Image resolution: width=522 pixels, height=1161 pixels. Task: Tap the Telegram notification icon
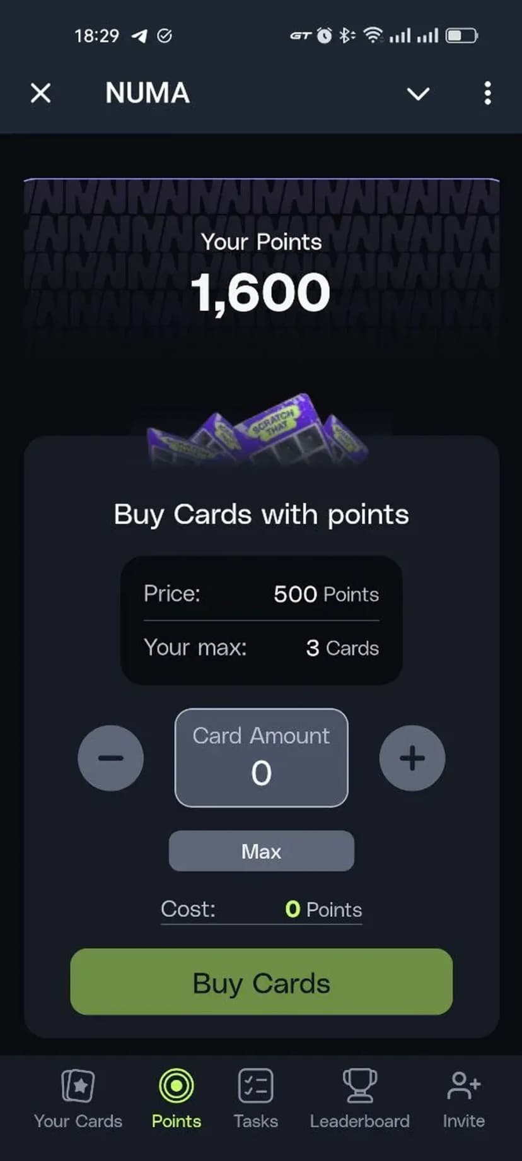(x=140, y=36)
